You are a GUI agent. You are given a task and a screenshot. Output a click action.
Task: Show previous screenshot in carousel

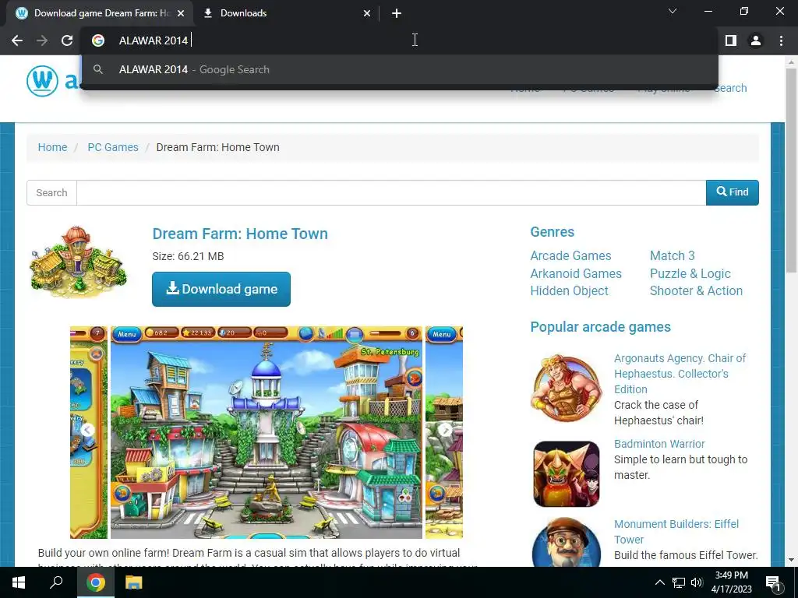click(87, 430)
